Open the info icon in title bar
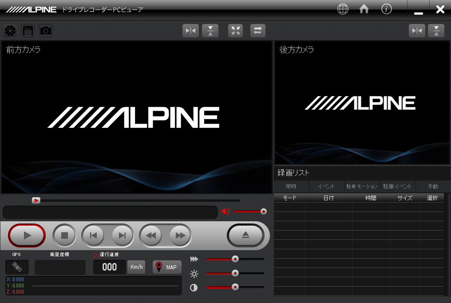 click(x=387, y=9)
